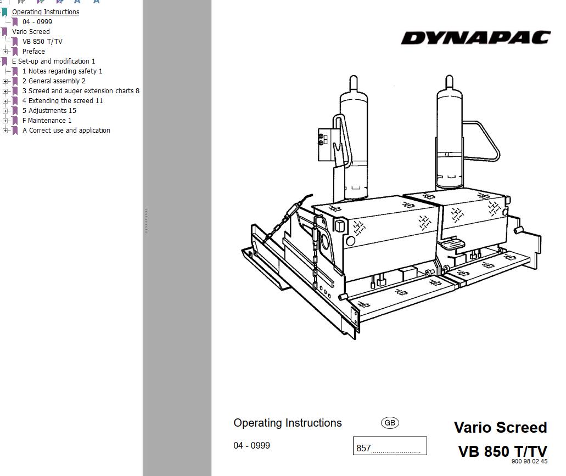
Task: Click the '900 98 02 45' part number
Action: (529, 461)
